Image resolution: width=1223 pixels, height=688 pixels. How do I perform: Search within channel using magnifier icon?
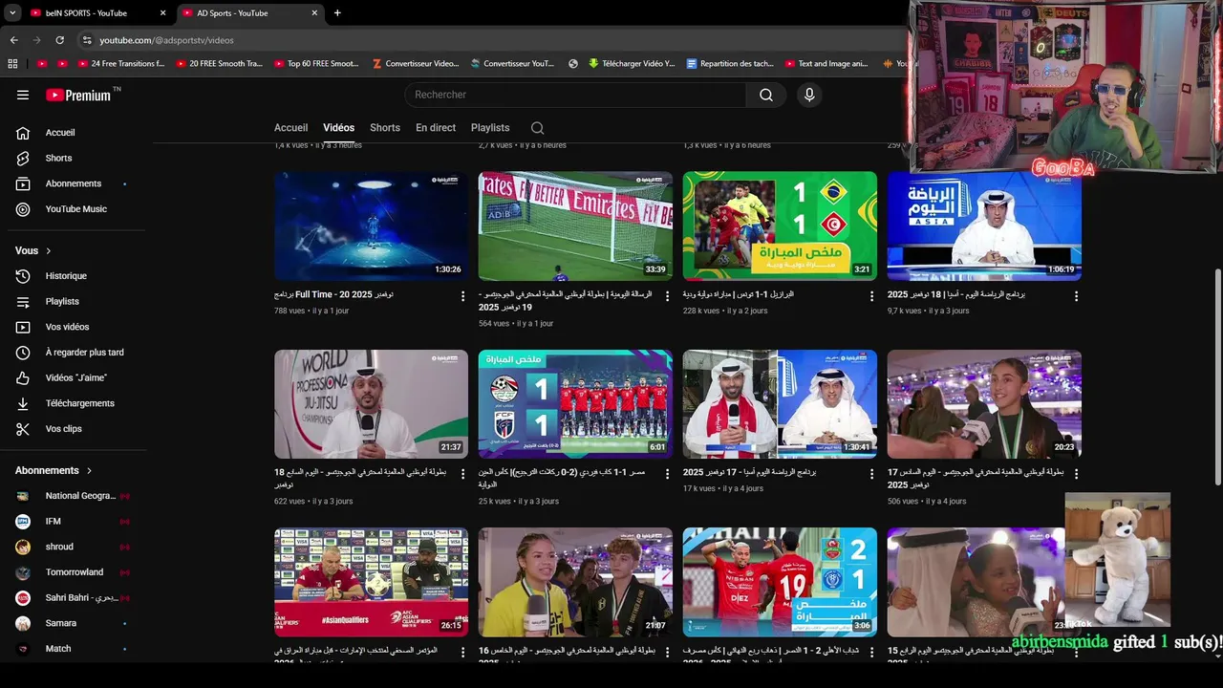point(537,128)
